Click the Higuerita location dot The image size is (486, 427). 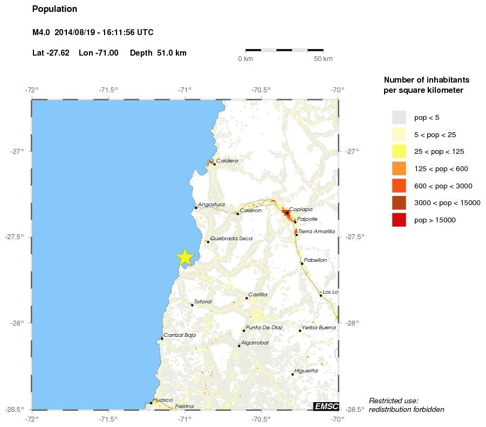point(292,374)
